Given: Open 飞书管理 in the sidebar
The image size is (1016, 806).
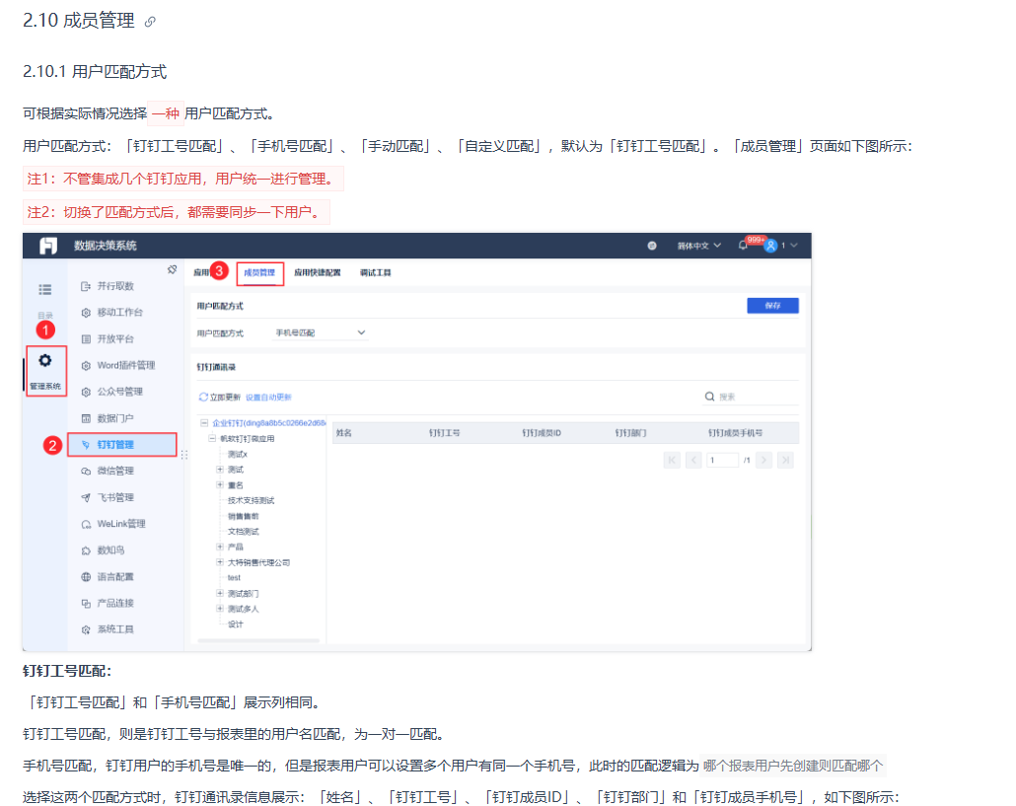Looking at the screenshot, I should 115,497.
